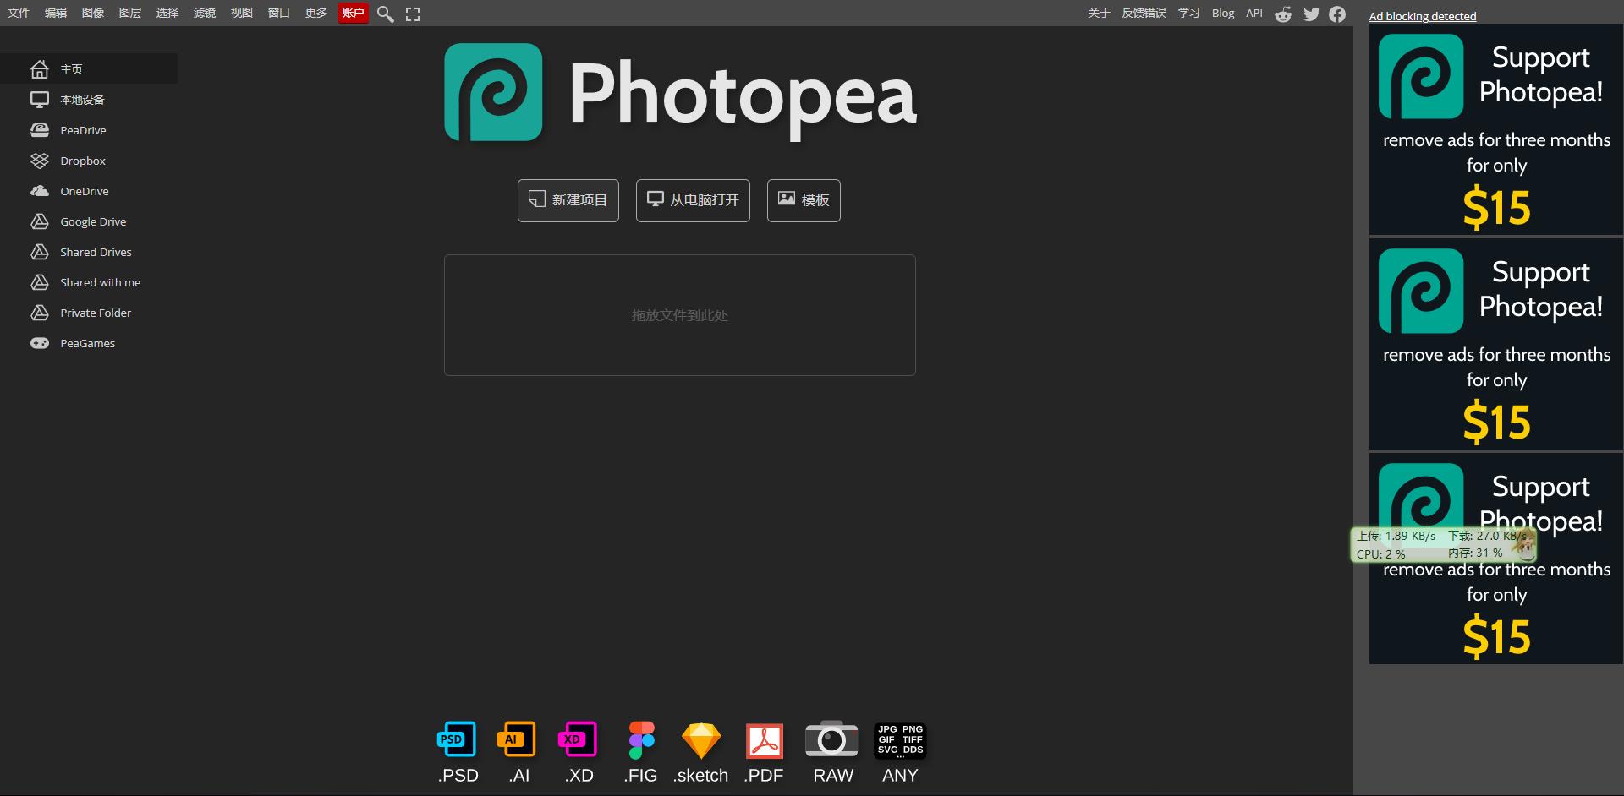Click the .XD format icon

(x=579, y=739)
